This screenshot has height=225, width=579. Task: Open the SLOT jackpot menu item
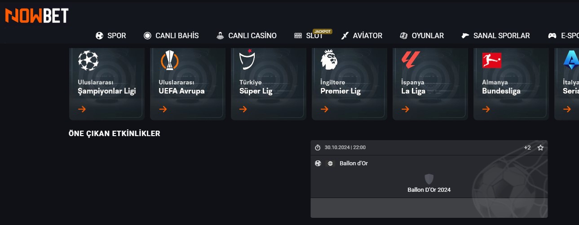pos(309,36)
